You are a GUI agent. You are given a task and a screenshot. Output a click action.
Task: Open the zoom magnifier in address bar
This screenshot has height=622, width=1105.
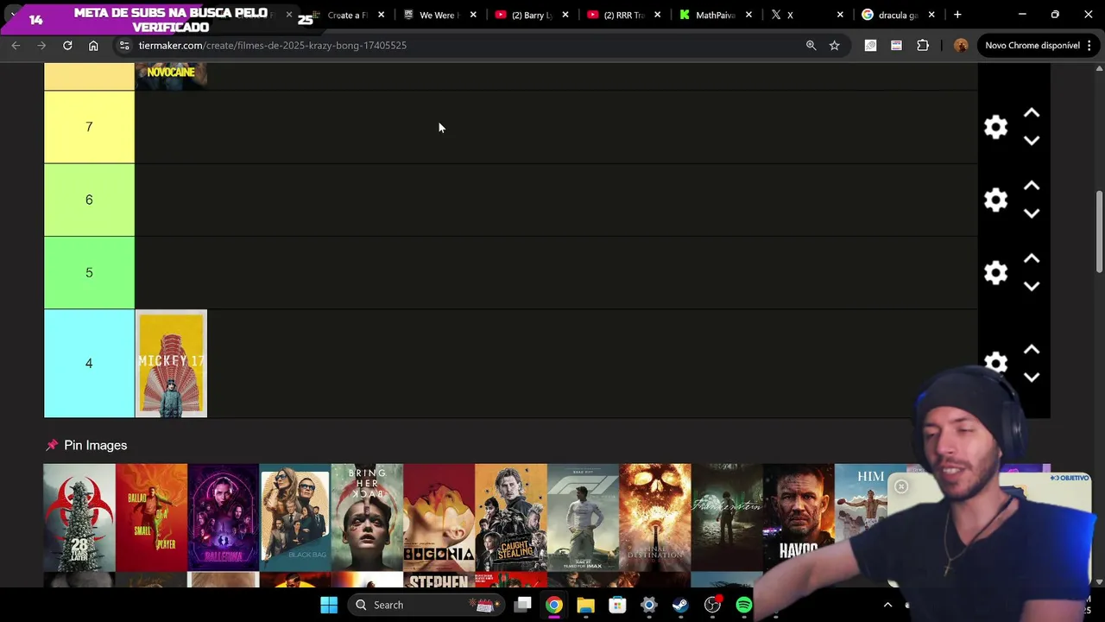[811, 45]
